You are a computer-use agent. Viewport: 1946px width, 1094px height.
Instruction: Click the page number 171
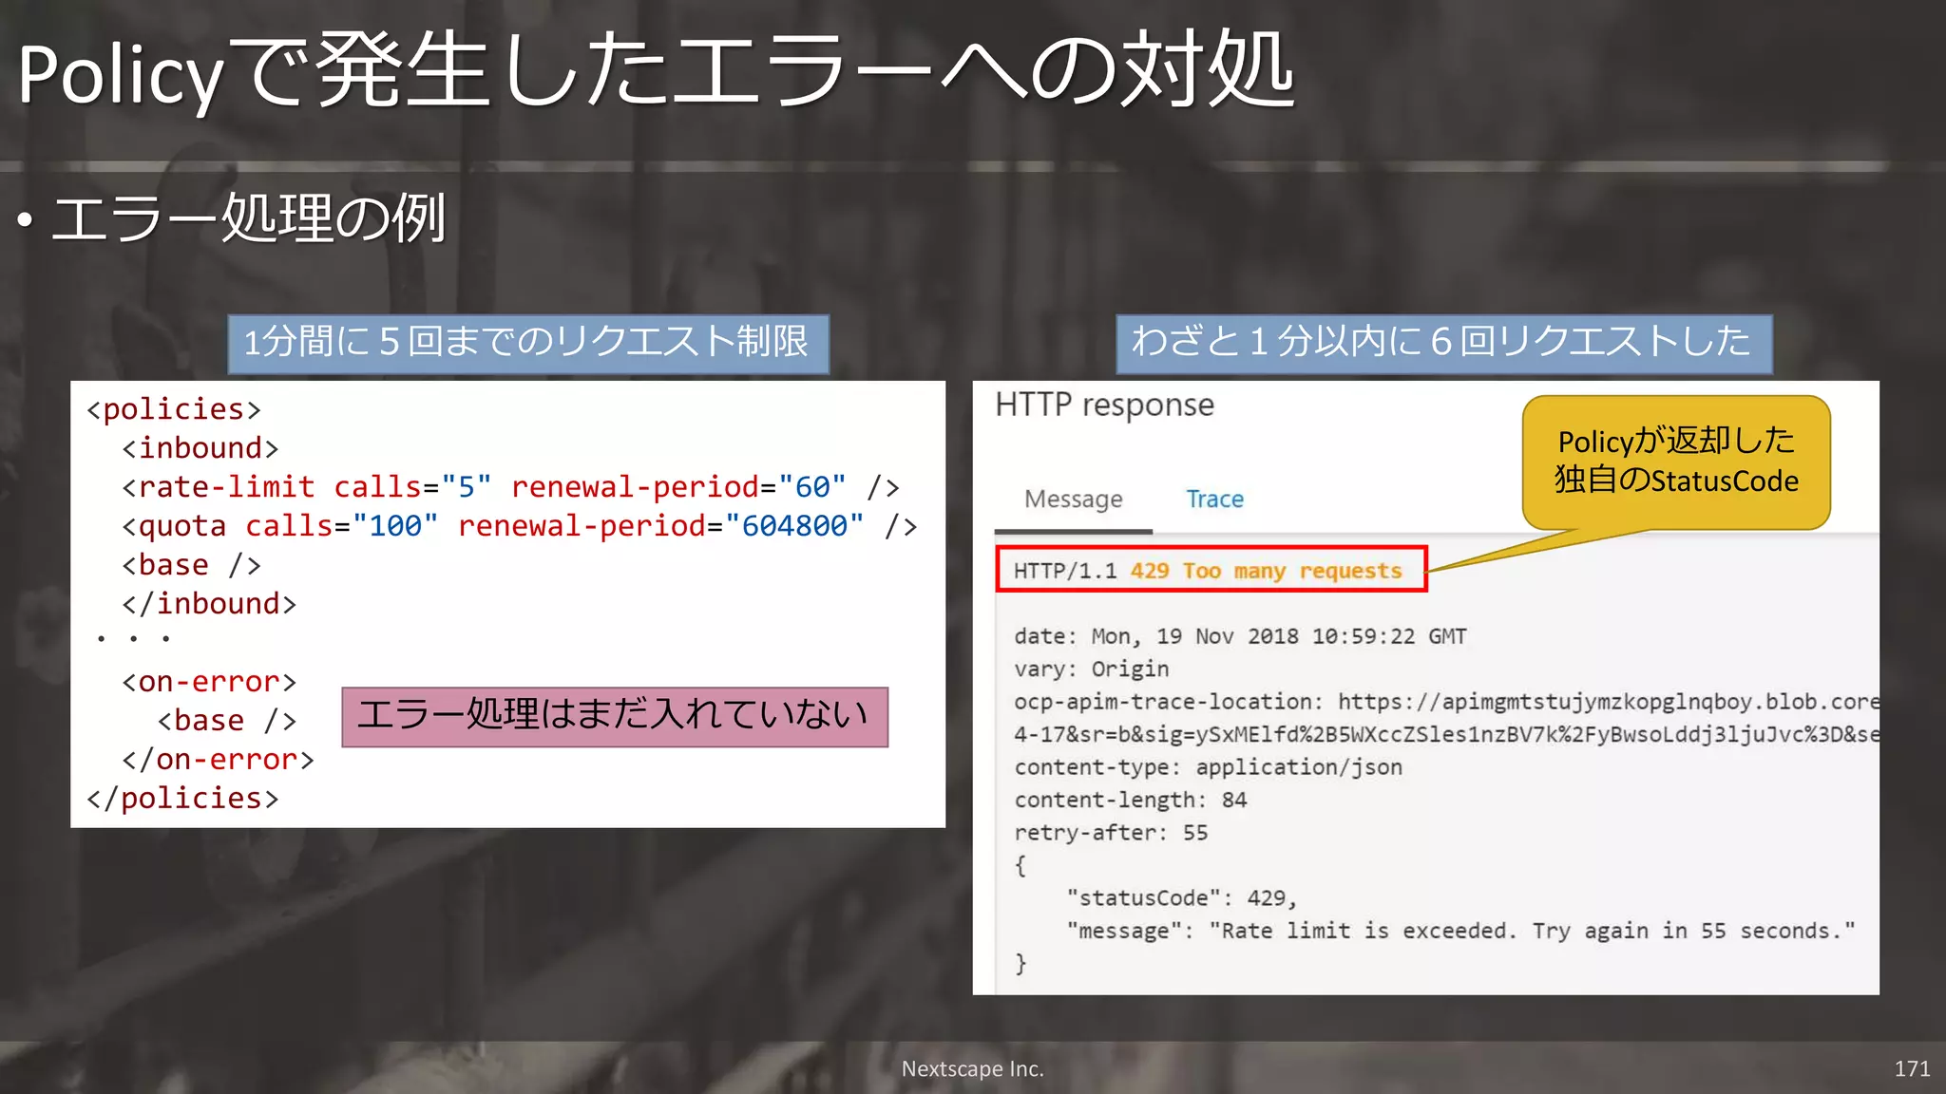coord(1912,1069)
